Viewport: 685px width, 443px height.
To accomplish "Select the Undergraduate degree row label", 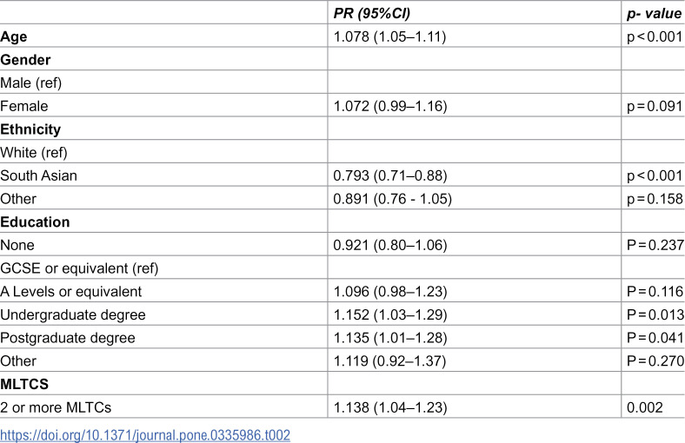I will (72, 314).
